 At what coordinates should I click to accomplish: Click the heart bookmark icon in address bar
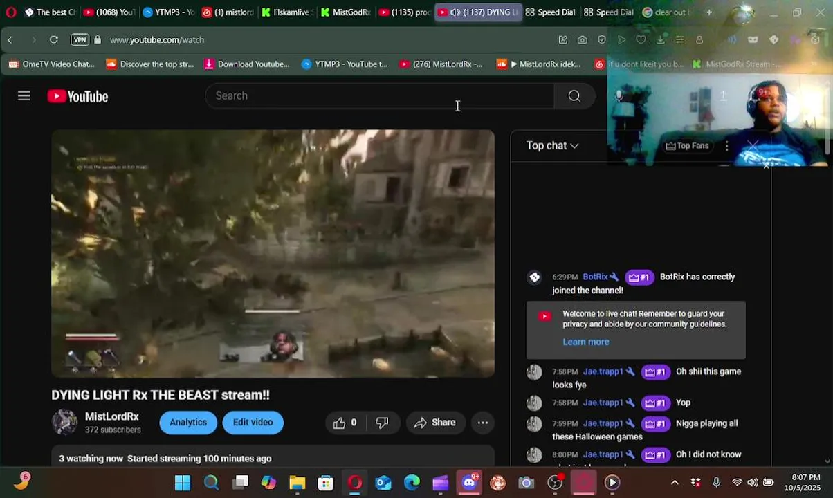click(x=641, y=40)
